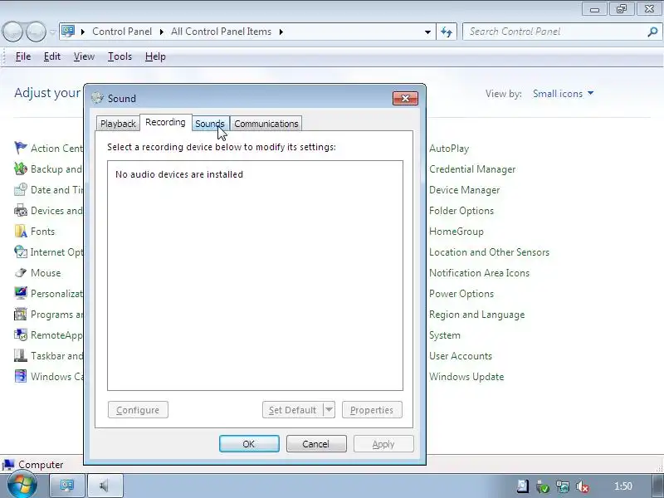Image resolution: width=664 pixels, height=498 pixels.
Task: Click the Sound speaker taskbar button
Action: pos(105,486)
